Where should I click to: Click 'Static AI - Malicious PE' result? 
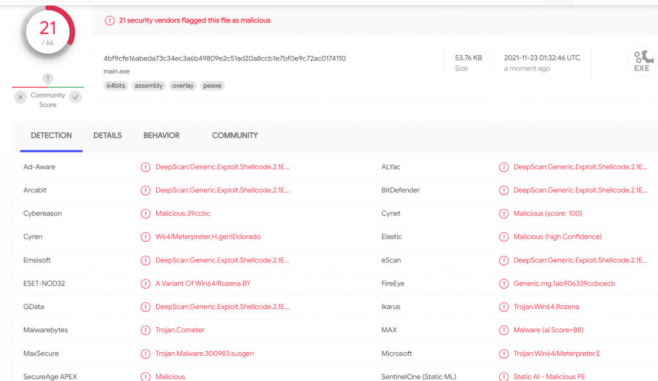(549, 377)
